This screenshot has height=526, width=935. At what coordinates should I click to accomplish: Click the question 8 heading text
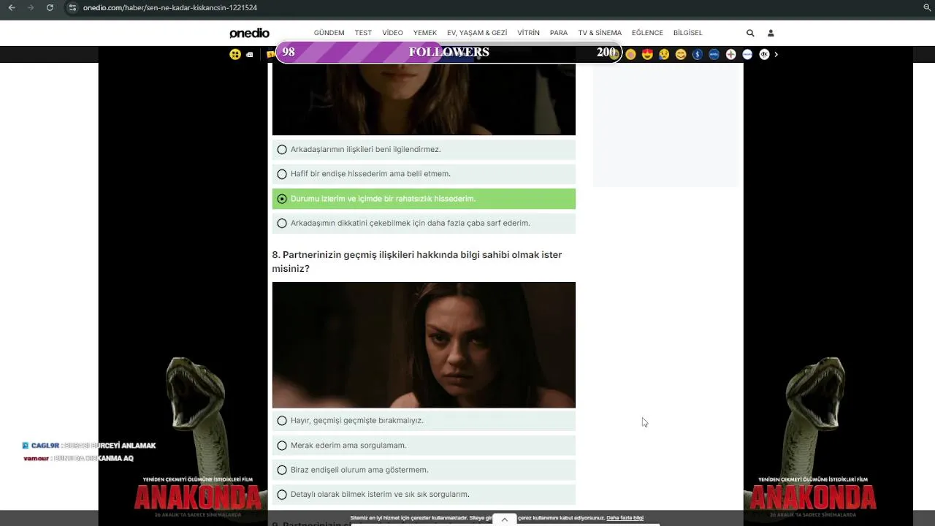[417, 262]
